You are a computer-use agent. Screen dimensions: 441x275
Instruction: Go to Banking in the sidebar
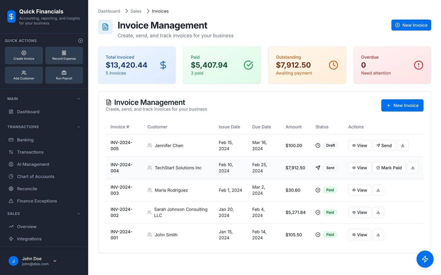44,140
